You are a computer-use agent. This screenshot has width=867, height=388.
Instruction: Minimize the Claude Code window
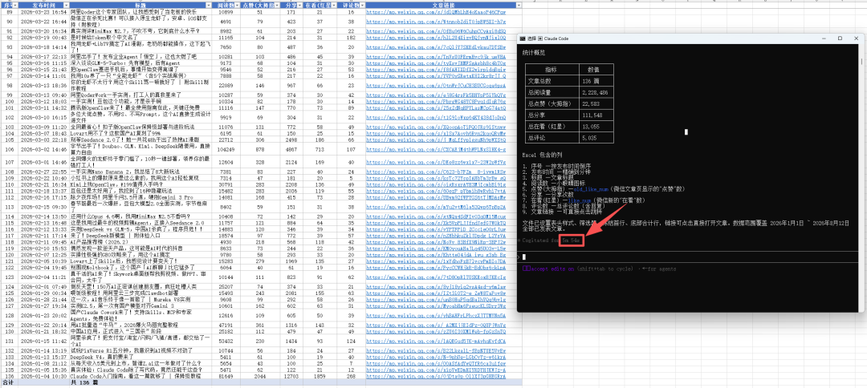click(825, 38)
